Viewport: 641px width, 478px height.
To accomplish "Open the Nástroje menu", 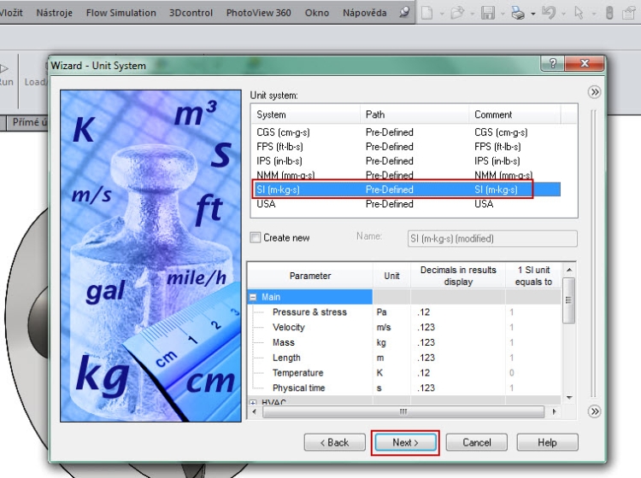I will [x=54, y=13].
